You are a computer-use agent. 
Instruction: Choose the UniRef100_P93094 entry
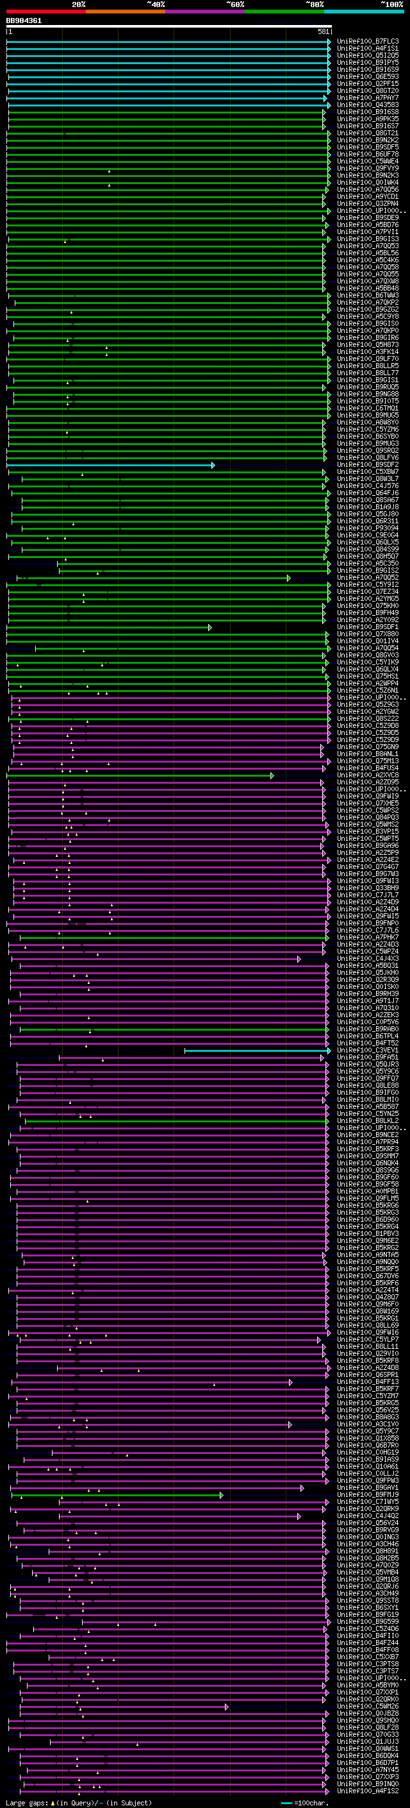[x=368, y=528]
